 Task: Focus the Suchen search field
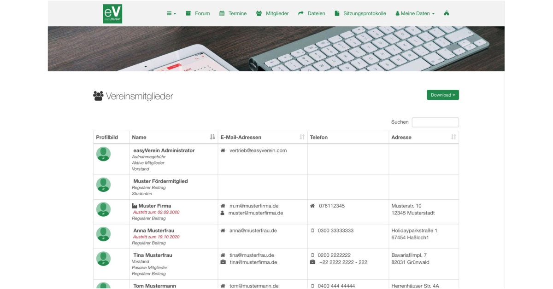(435, 122)
